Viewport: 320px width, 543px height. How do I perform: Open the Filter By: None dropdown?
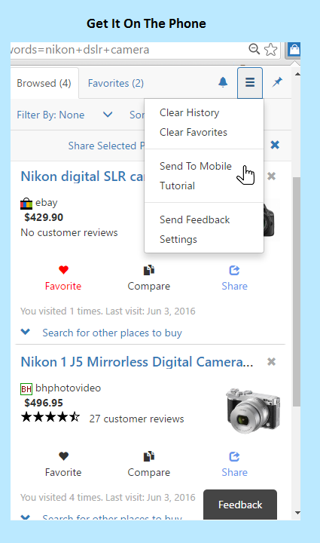(x=65, y=115)
